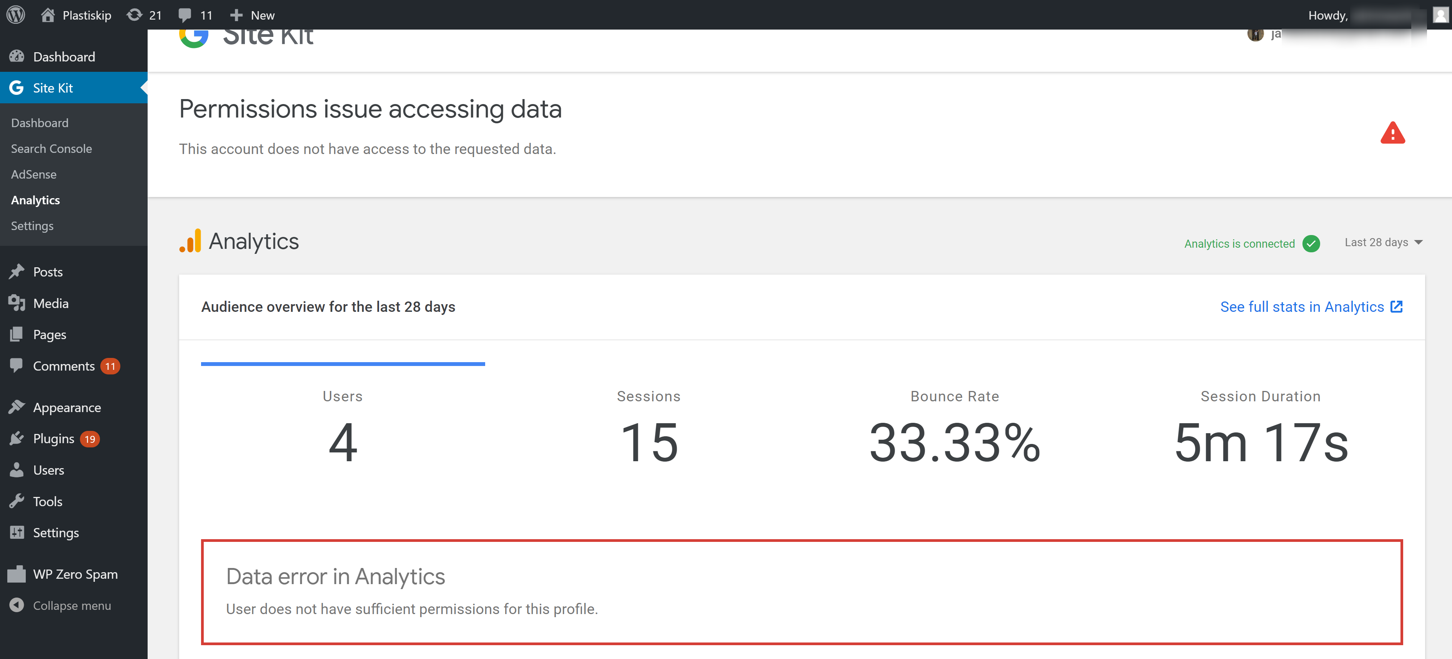The width and height of the screenshot is (1452, 659).
Task: Click the external link icon beside full stats
Action: pos(1396,306)
